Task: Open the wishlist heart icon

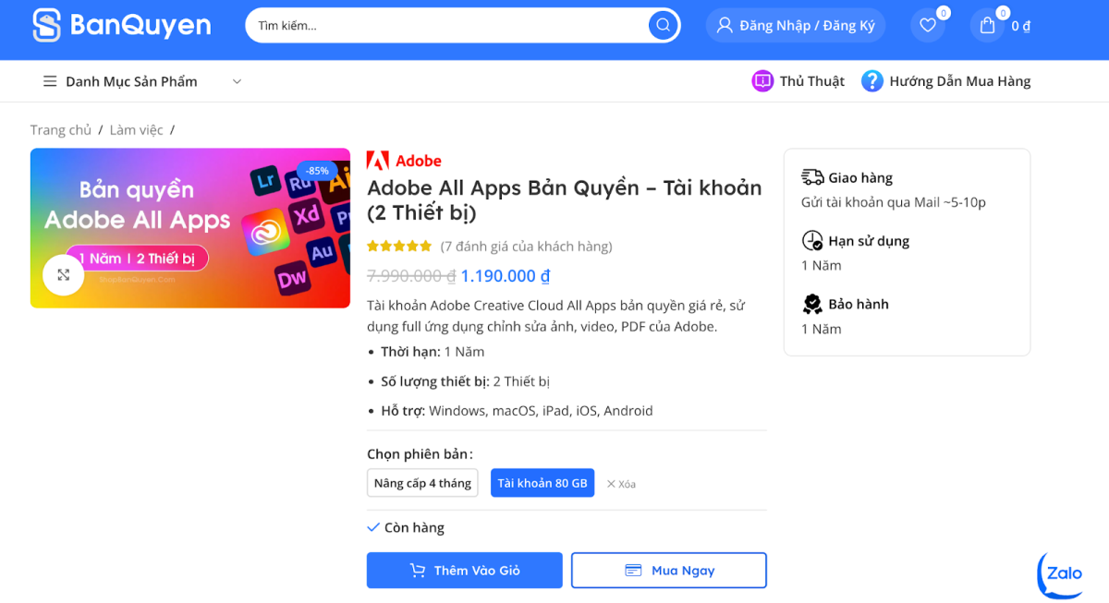Action: (x=928, y=25)
